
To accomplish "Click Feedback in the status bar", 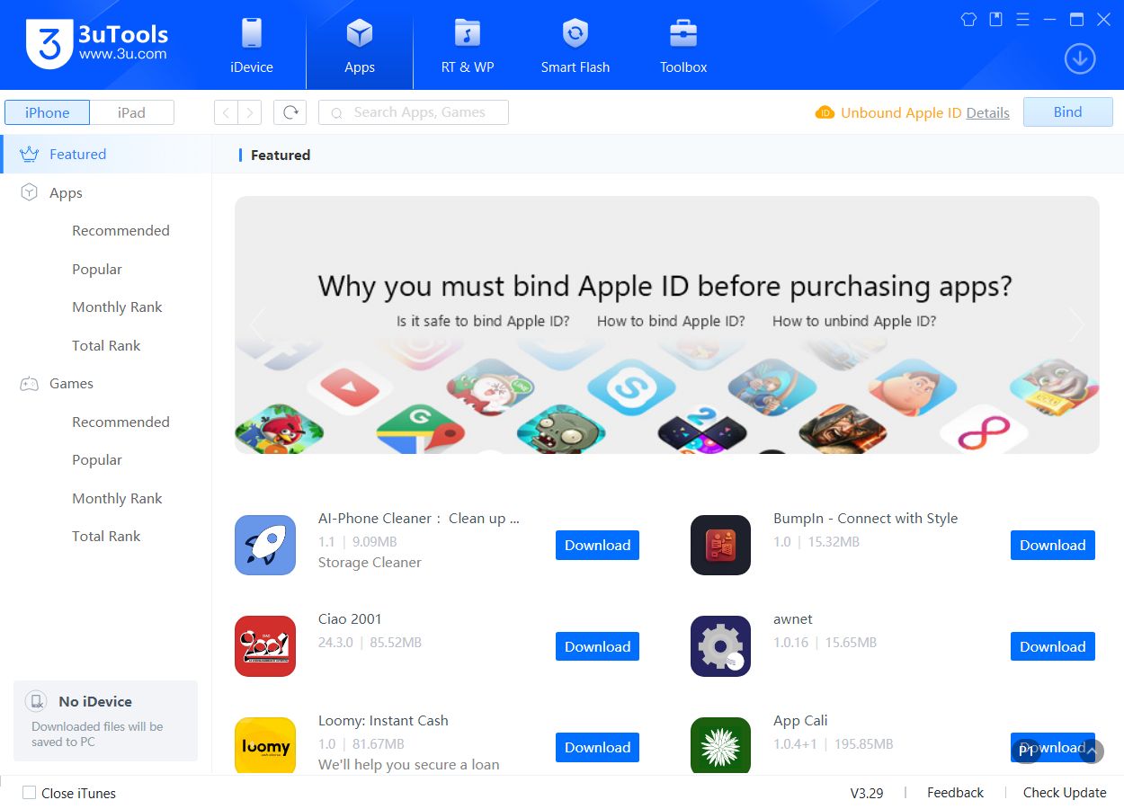I will point(955,793).
